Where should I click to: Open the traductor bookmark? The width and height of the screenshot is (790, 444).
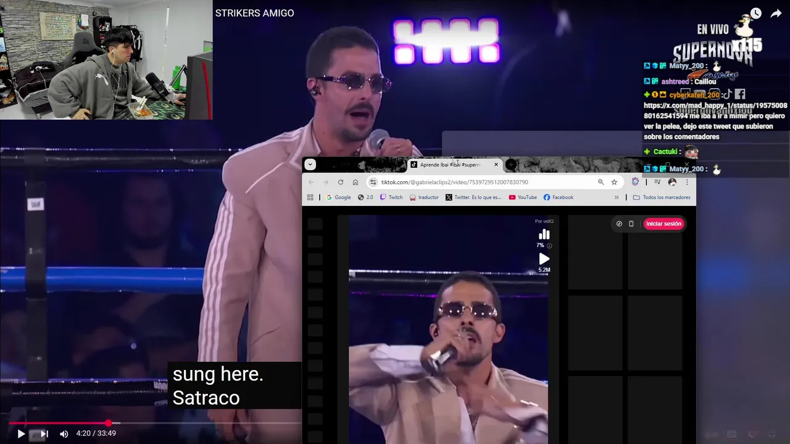tap(424, 197)
